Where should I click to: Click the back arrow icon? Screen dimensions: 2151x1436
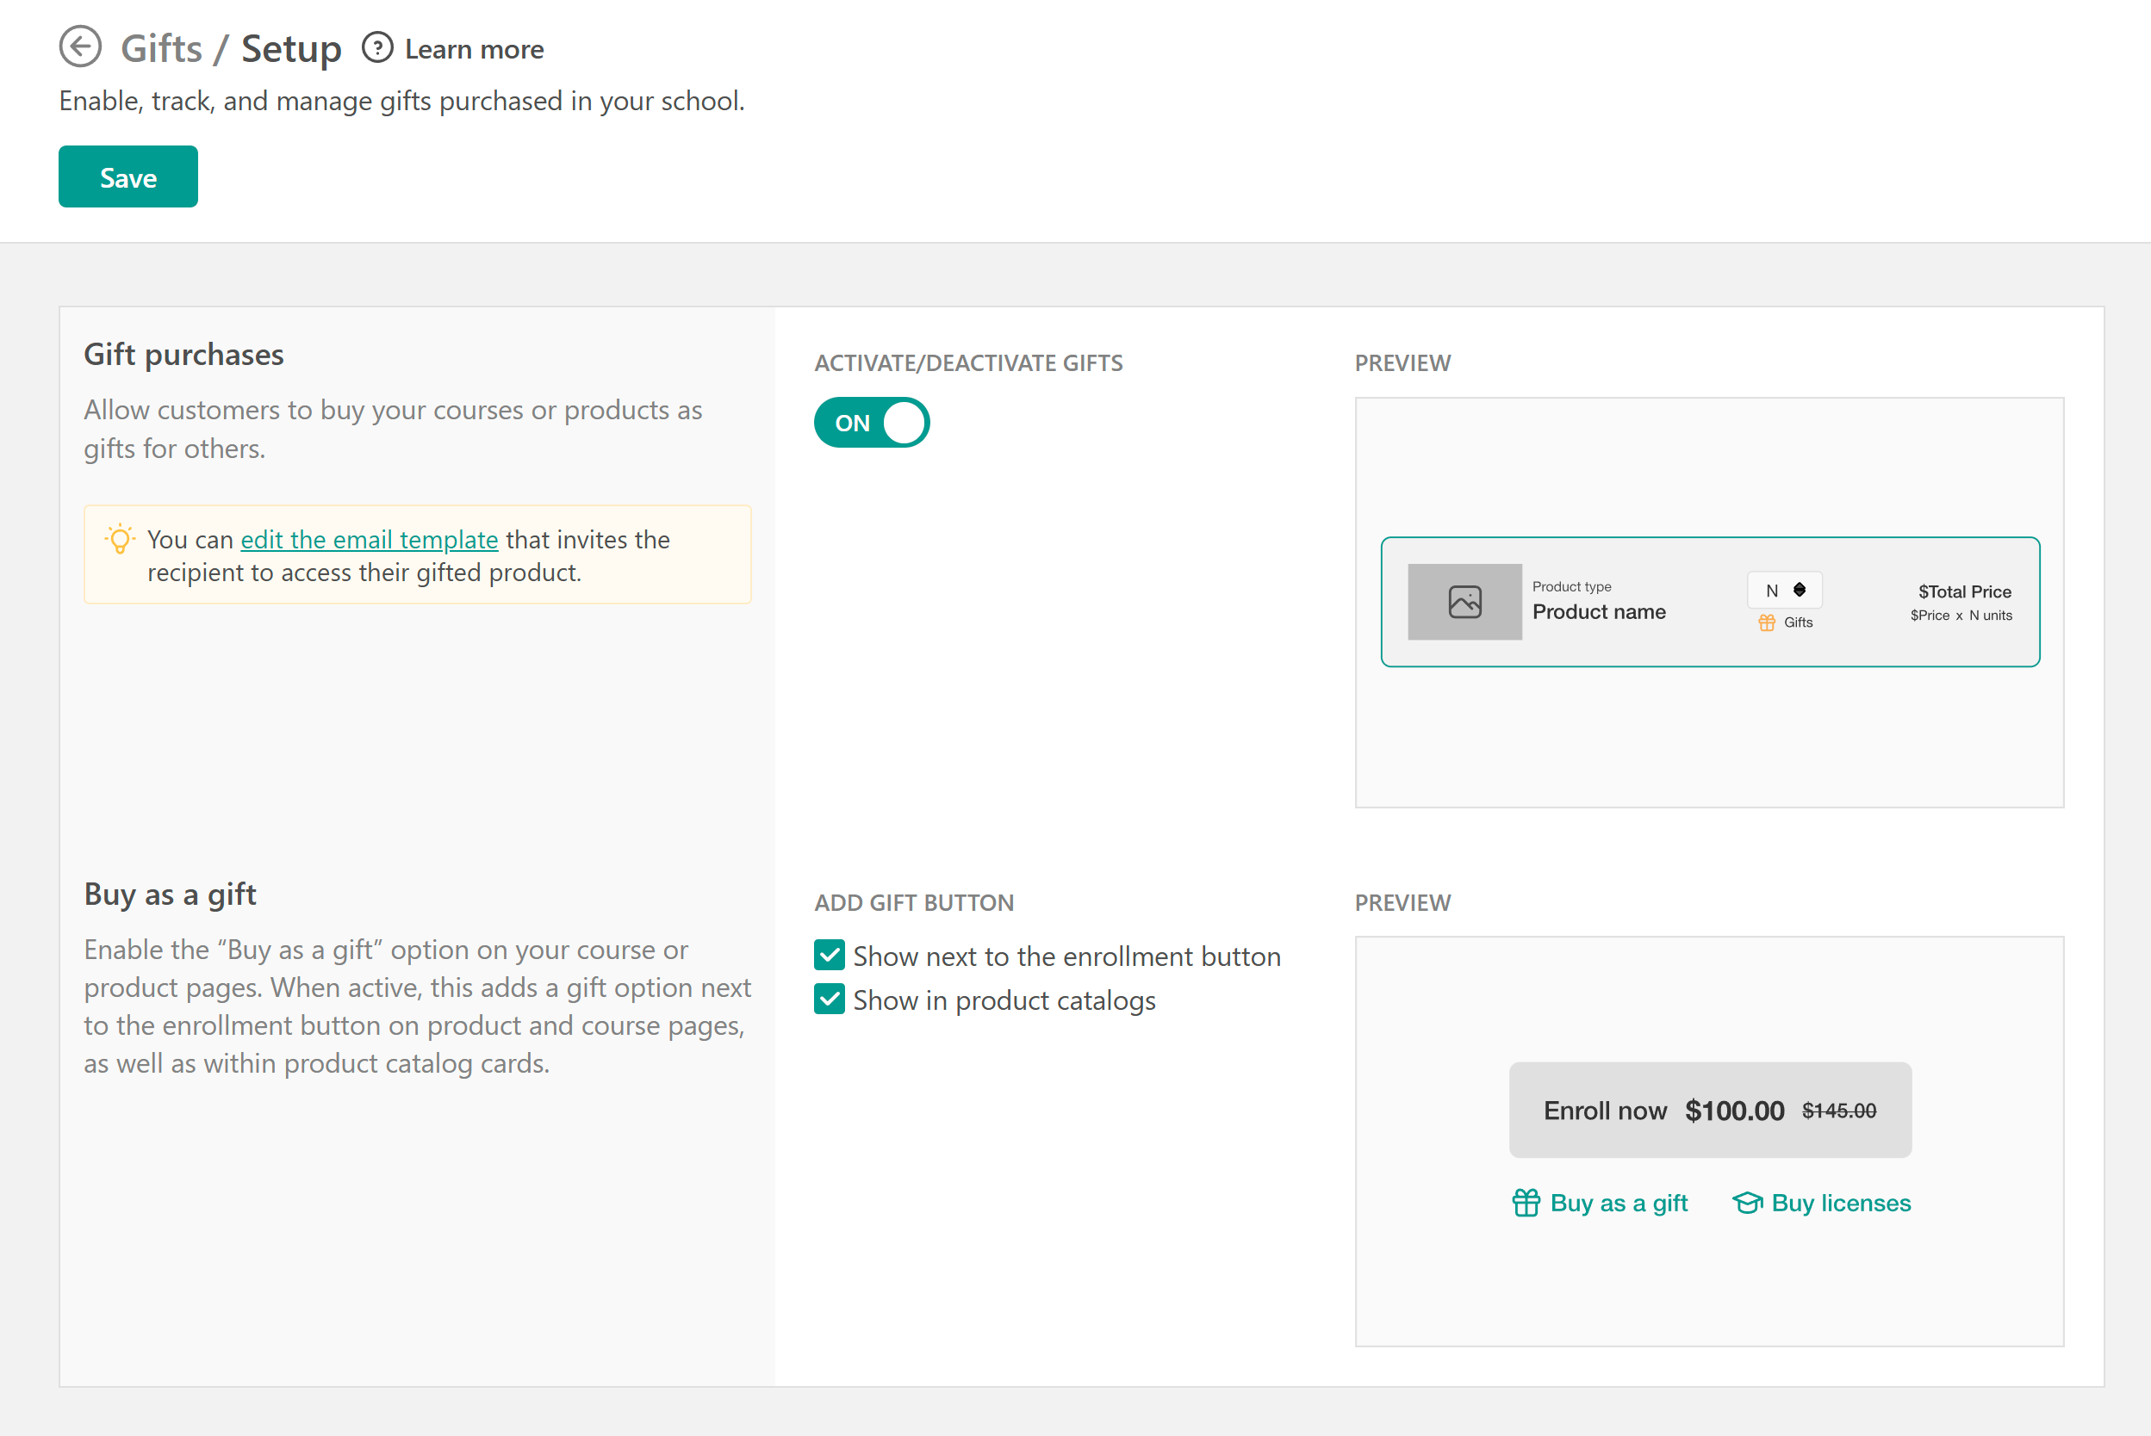(81, 46)
